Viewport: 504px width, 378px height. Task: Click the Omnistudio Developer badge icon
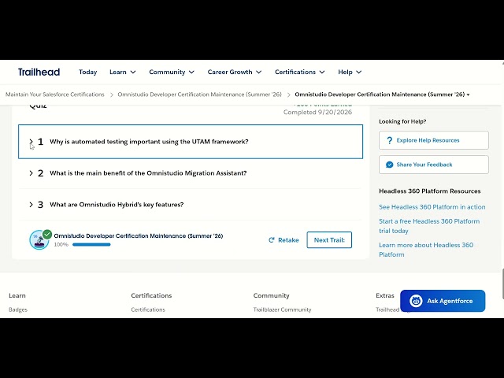39,240
